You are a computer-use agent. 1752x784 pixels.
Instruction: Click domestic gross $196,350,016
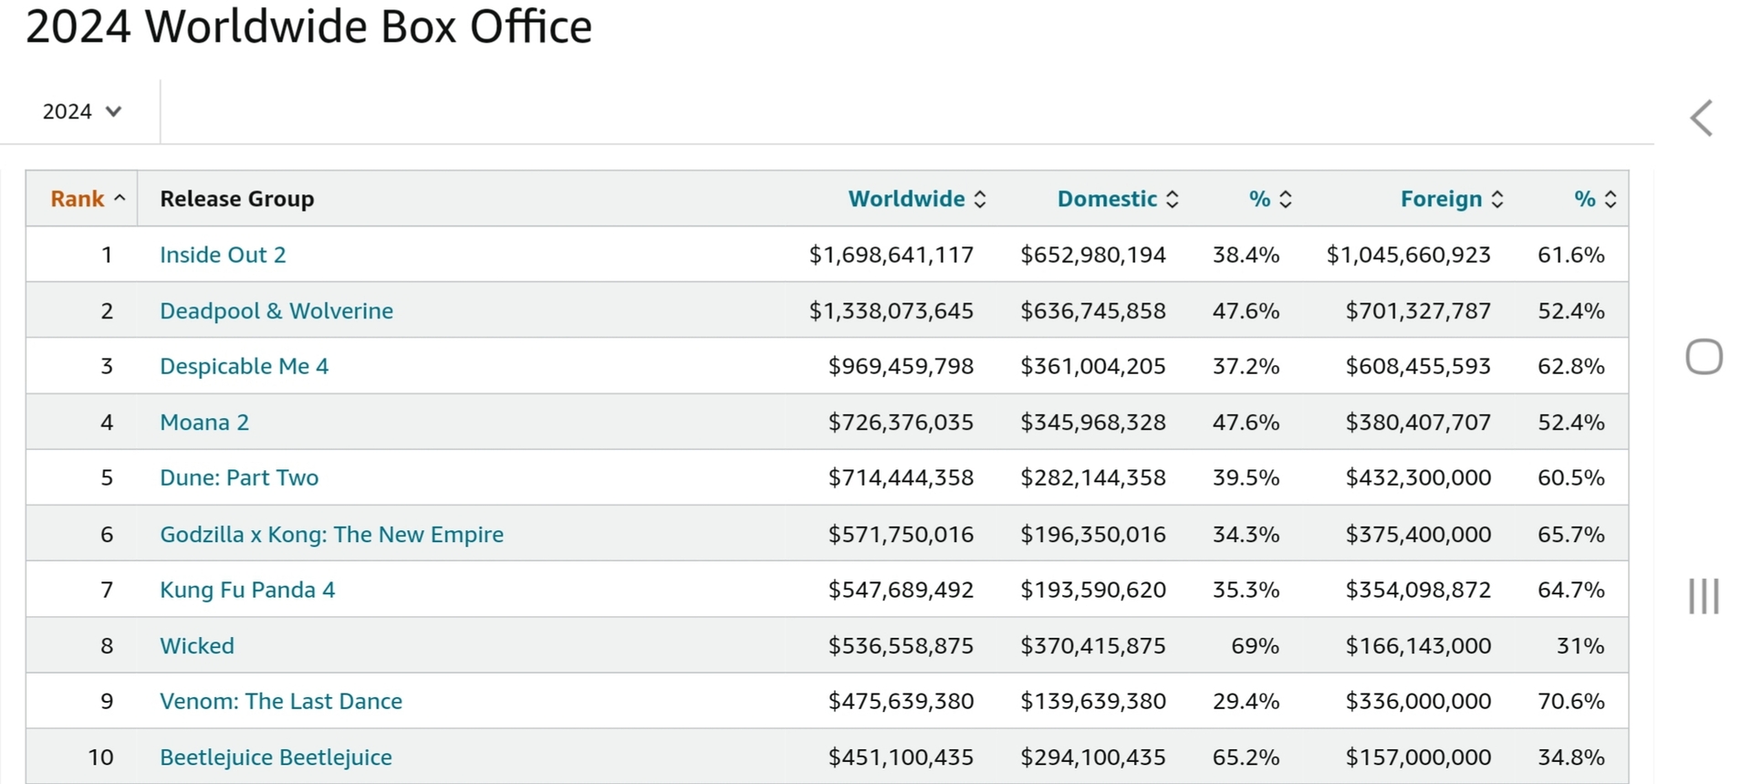[x=1093, y=535]
